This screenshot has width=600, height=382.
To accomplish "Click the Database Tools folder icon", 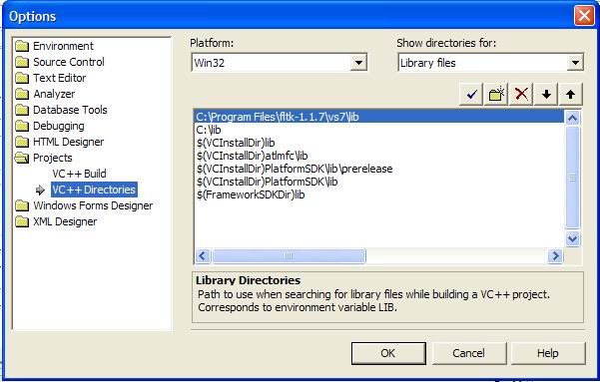I will coord(22,110).
